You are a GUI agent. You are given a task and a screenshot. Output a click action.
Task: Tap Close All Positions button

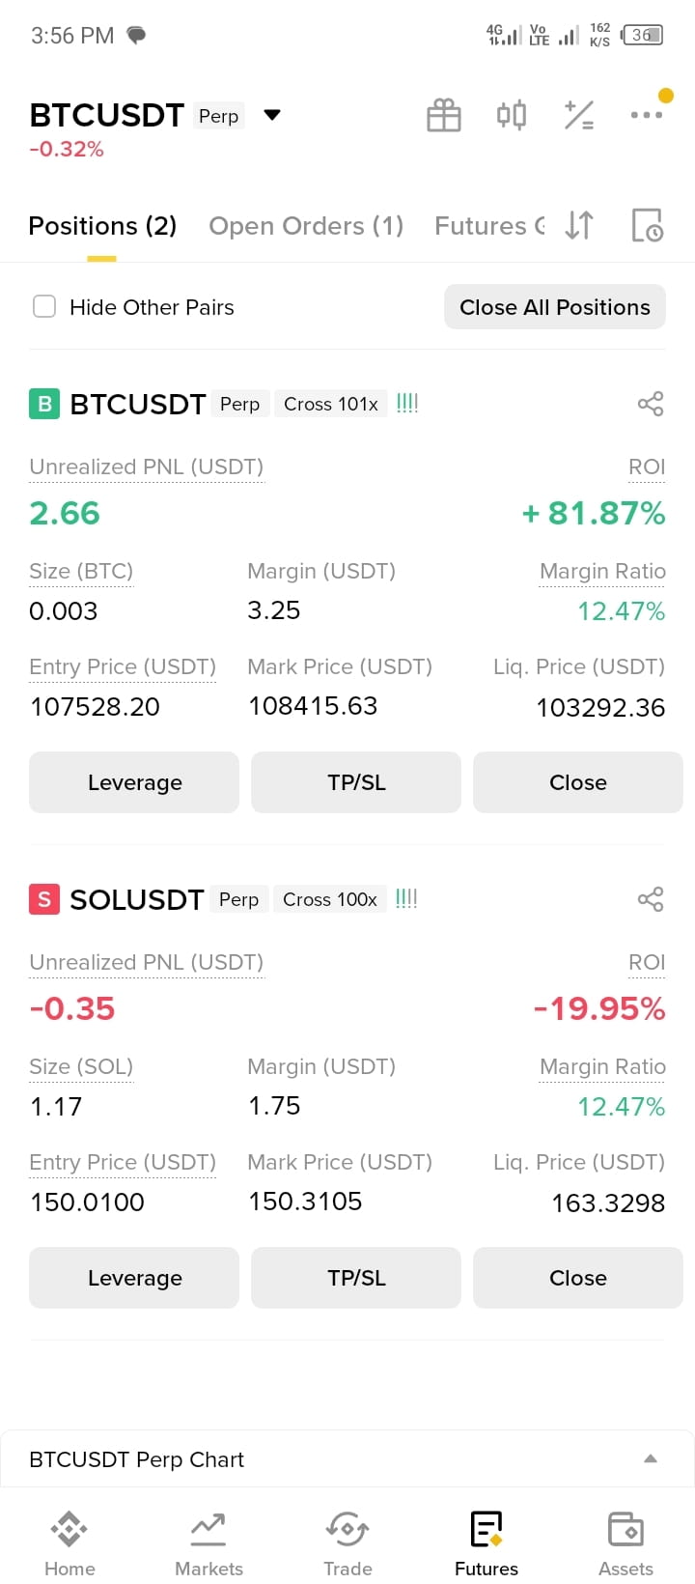555,306
